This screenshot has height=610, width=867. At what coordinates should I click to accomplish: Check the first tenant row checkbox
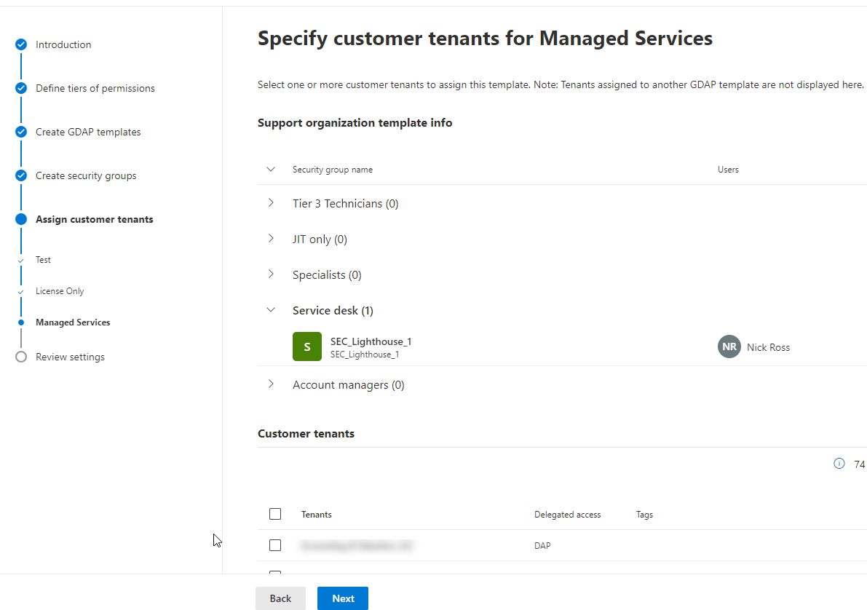pyautogui.click(x=275, y=545)
